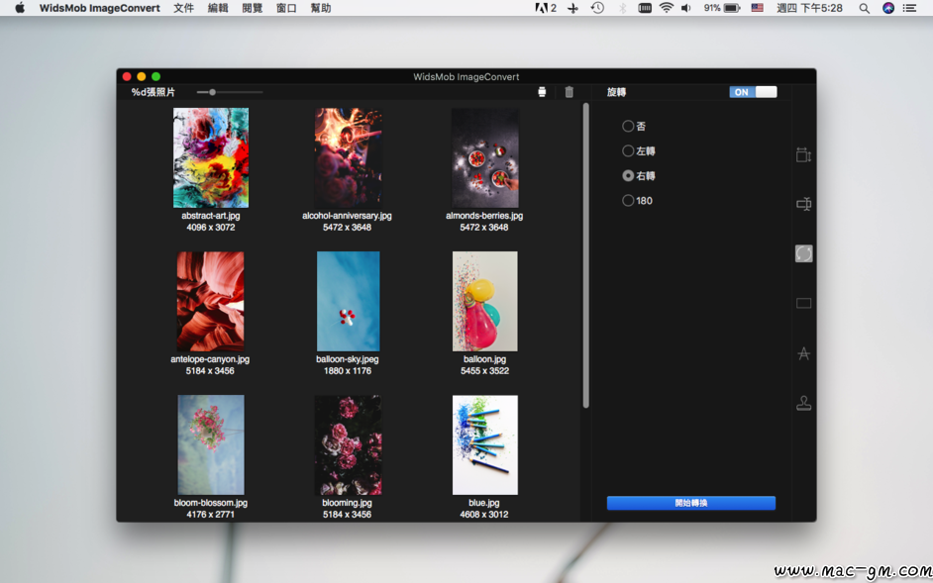Open the rename tool in sidebar
Screen dimensions: 933x583
[804, 204]
